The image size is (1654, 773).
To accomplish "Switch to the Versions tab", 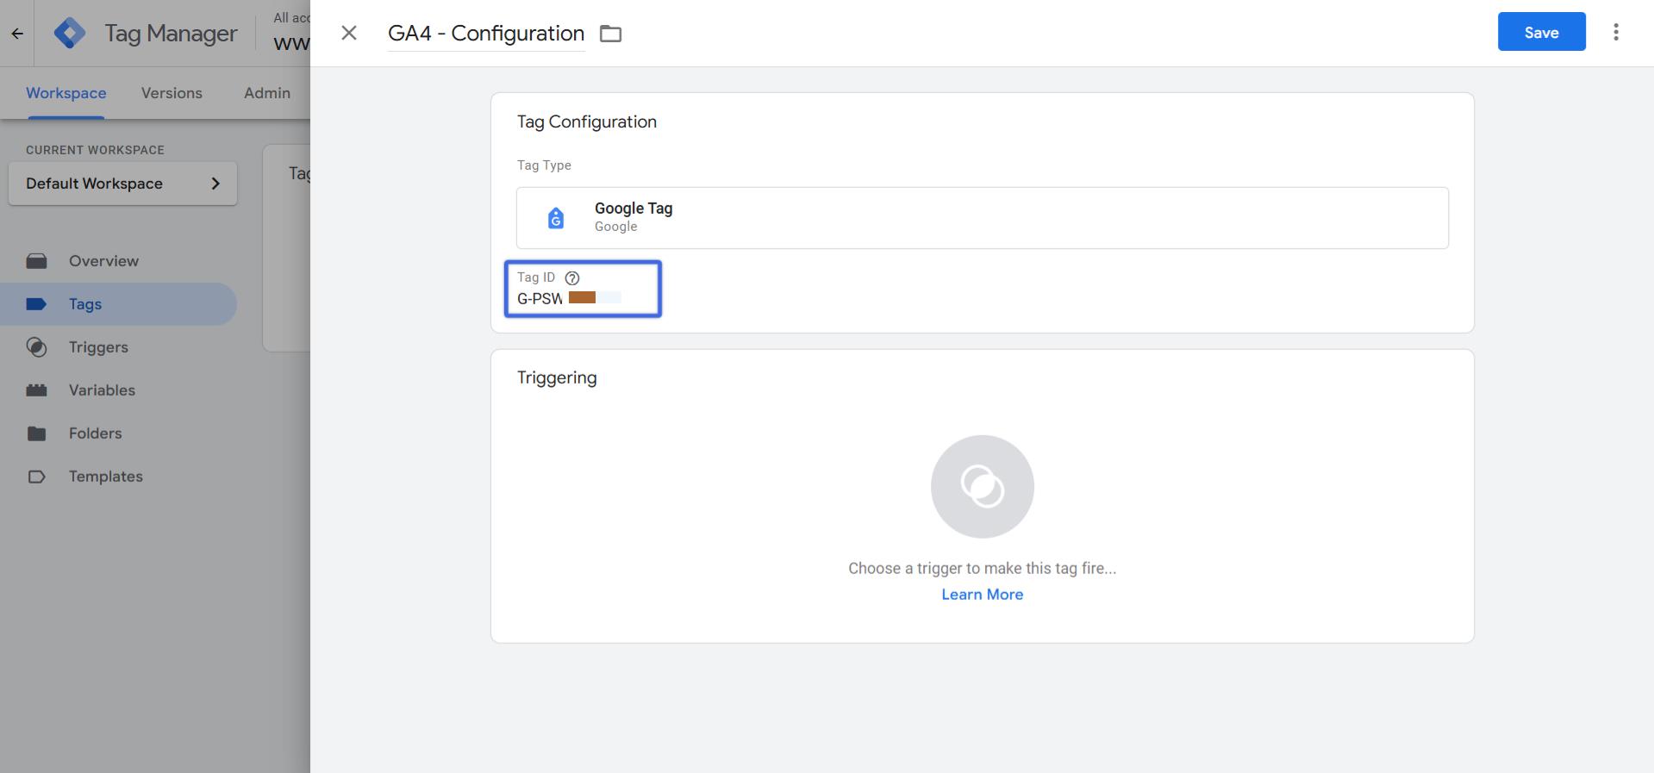I will coord(172,93).
